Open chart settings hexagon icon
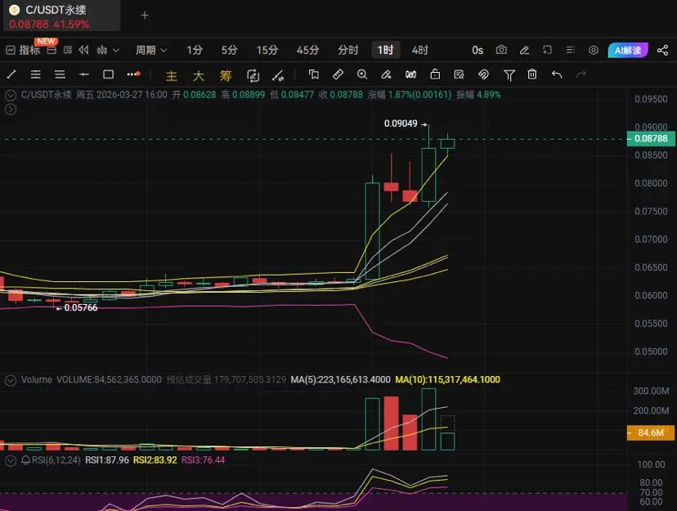Image resolution: width=677 pixels, height=511 pixels. (594, 50)
